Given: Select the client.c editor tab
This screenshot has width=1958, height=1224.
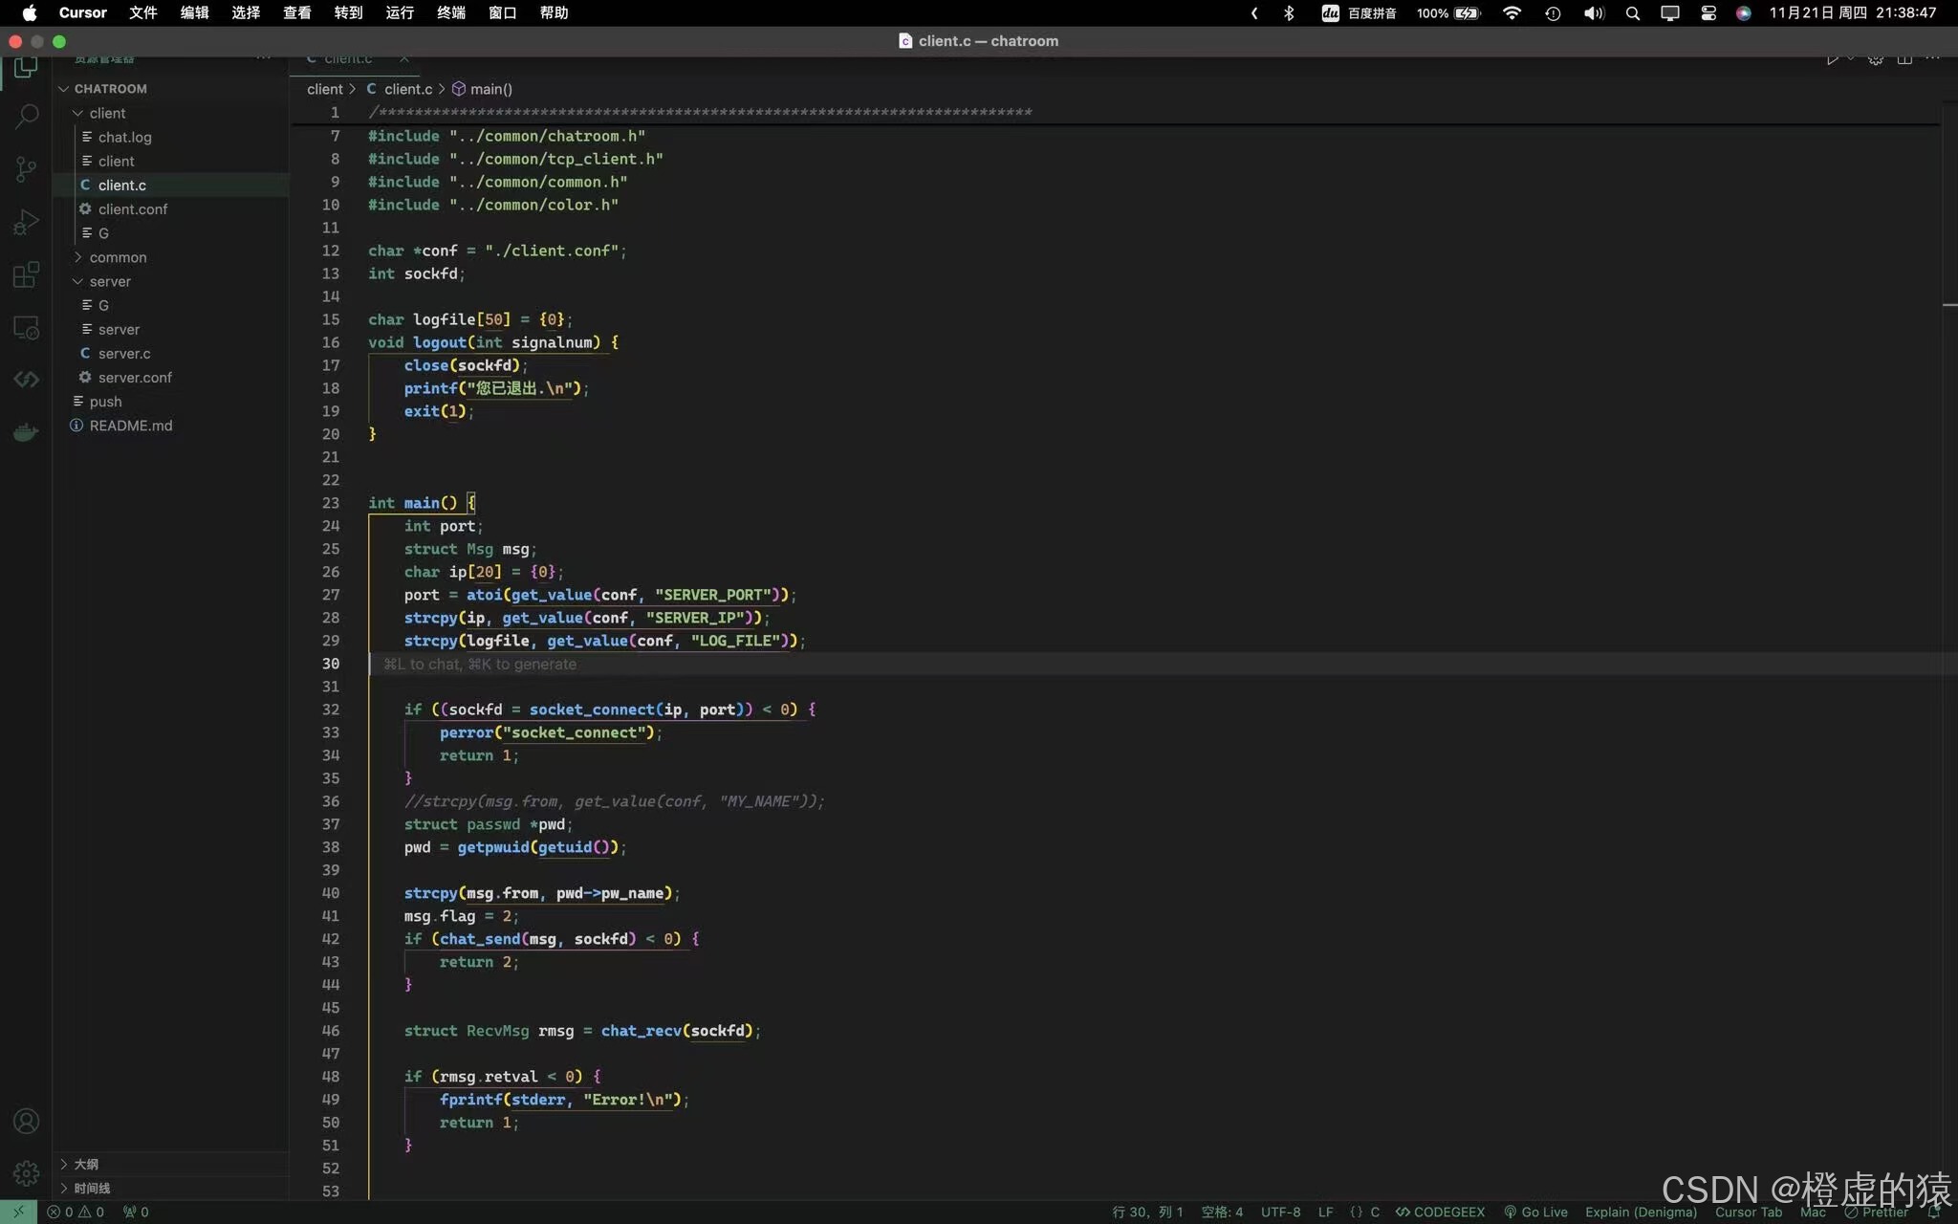Looking at the screenshot, I should 349,57.
